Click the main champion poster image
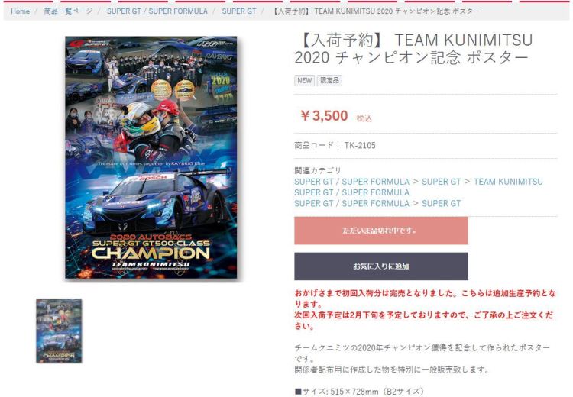 pos(151,157)
